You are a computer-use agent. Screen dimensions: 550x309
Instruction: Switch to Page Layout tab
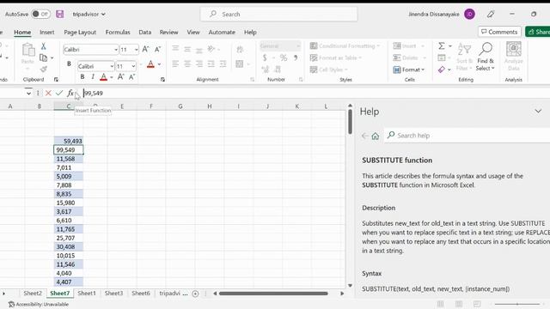pos(80,33)
